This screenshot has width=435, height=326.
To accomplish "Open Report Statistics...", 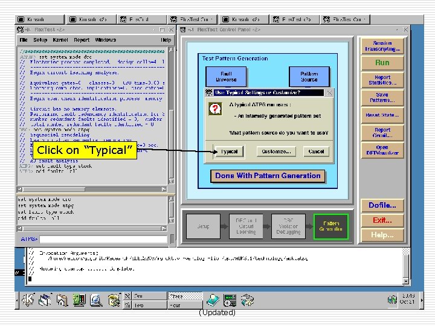I will [382, 80].
